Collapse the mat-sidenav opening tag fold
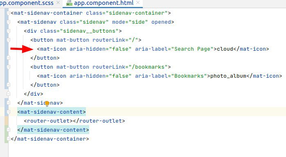 [x=8, y=22]
